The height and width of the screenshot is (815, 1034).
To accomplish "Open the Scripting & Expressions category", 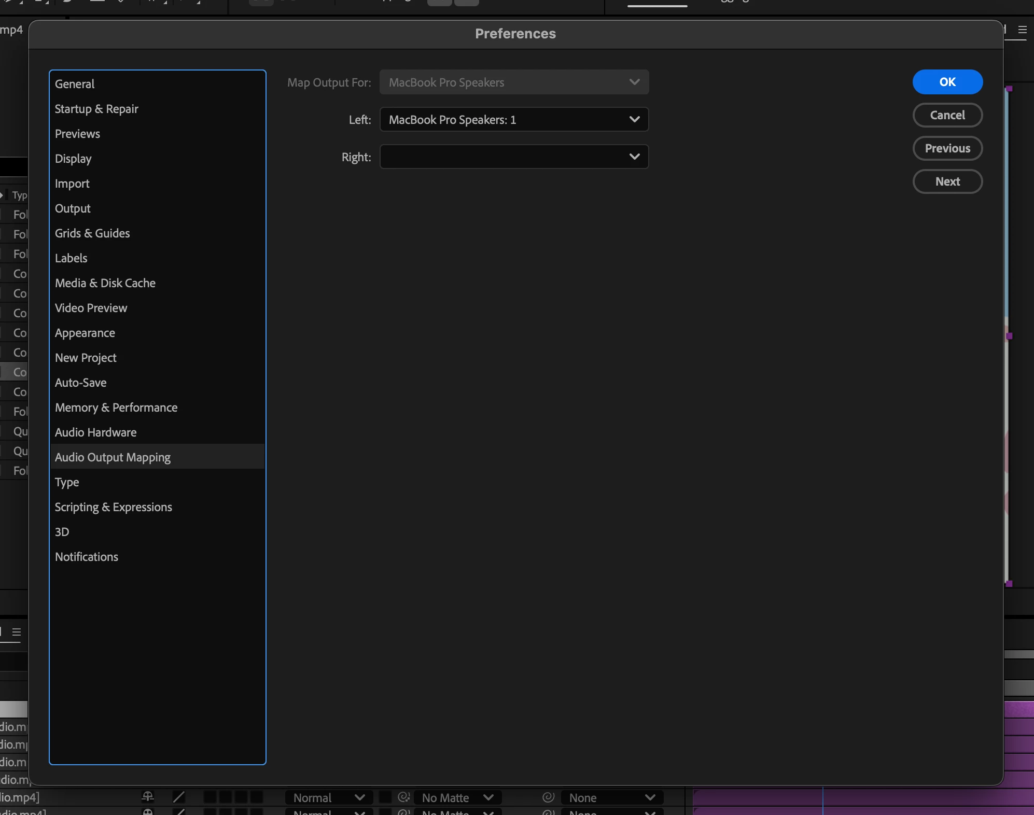I will [x=114, y=507].
